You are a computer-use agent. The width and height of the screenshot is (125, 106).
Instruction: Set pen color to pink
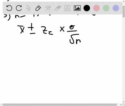pos(96,8)
